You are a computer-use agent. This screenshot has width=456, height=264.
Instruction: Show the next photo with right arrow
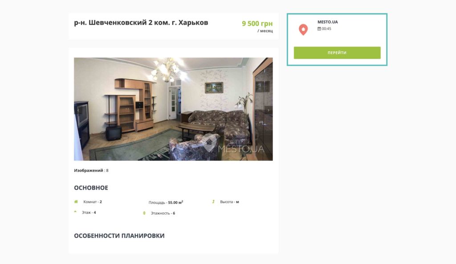(269, 110)
